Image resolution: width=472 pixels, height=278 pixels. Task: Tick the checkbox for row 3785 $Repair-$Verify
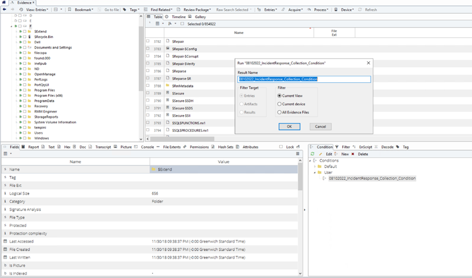click(x=148, y=63)
